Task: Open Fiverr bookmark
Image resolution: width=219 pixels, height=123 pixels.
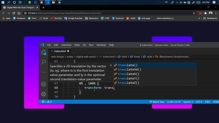Action: [x=32, y=18]
